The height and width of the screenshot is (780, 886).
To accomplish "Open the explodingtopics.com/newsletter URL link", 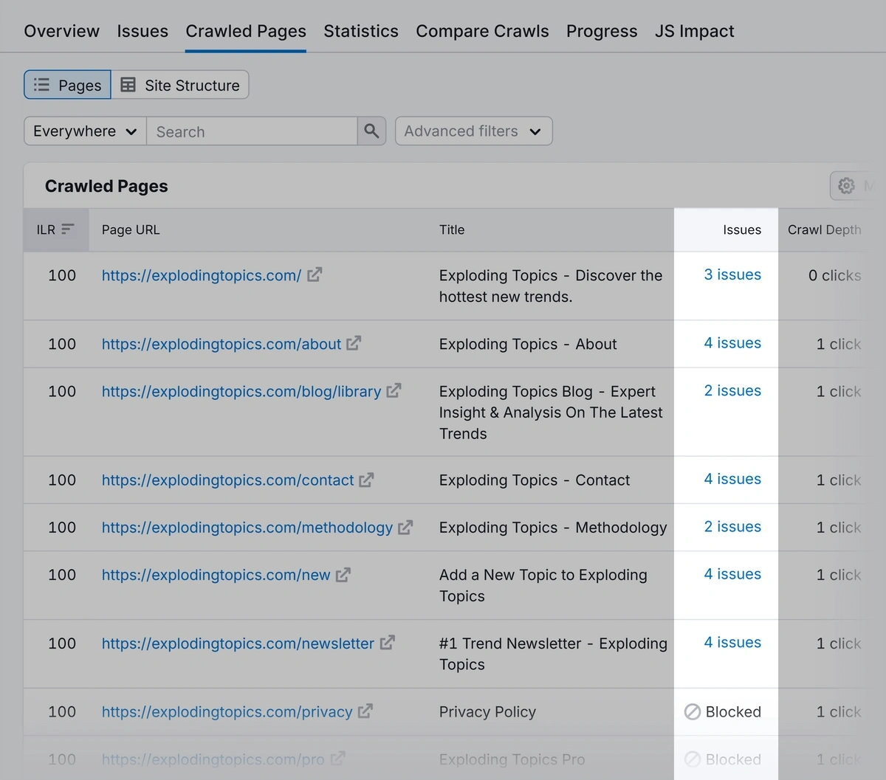I will click(238, 643).
